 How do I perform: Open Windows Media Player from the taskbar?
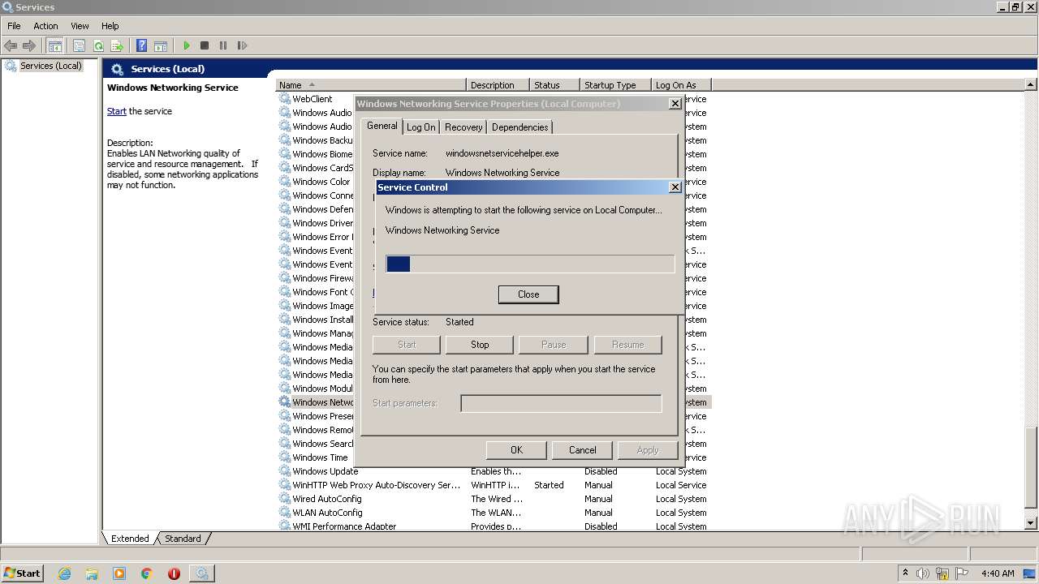[119, 573]
